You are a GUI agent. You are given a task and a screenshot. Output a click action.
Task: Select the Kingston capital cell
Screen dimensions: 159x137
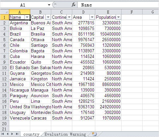40,79
